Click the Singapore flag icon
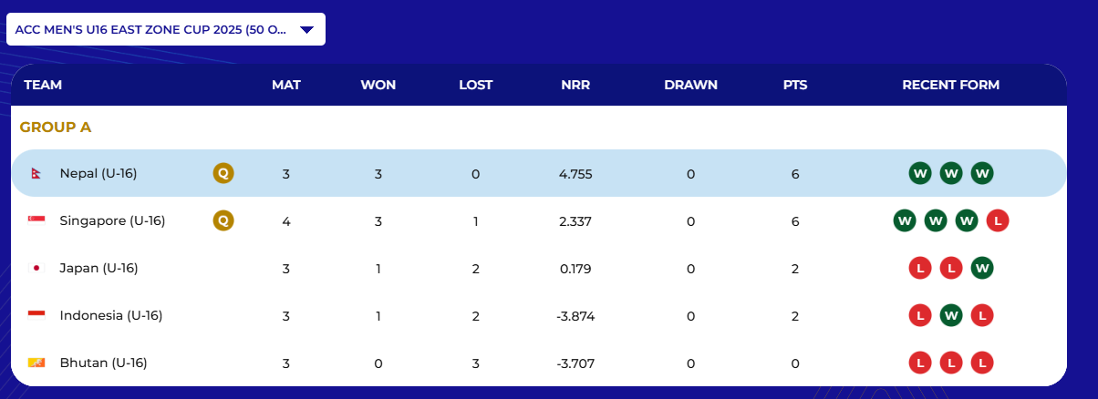 click(36, 220)
